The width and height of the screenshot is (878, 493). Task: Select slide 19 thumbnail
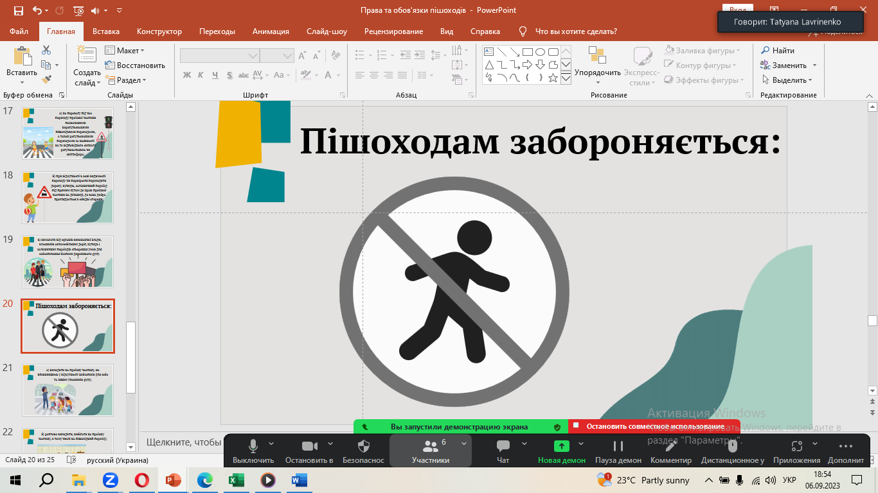point(67,262)
